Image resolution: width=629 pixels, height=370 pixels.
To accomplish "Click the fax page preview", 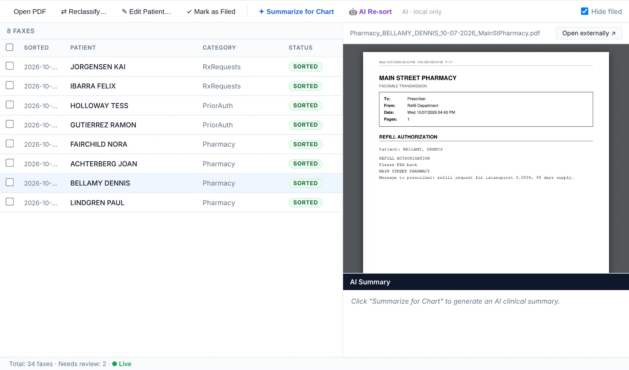I will (x=486, y=162).
